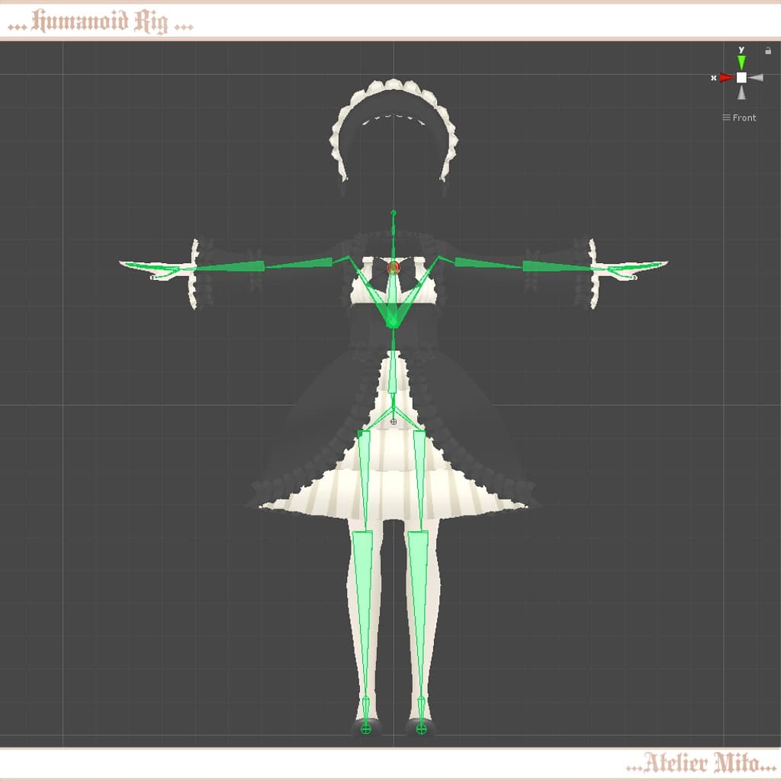Image resolution: width=781 pixels, height=781 pixels.
Task: Click the green Y axis cone on the gizmo
Action: (x=741, y=63)
